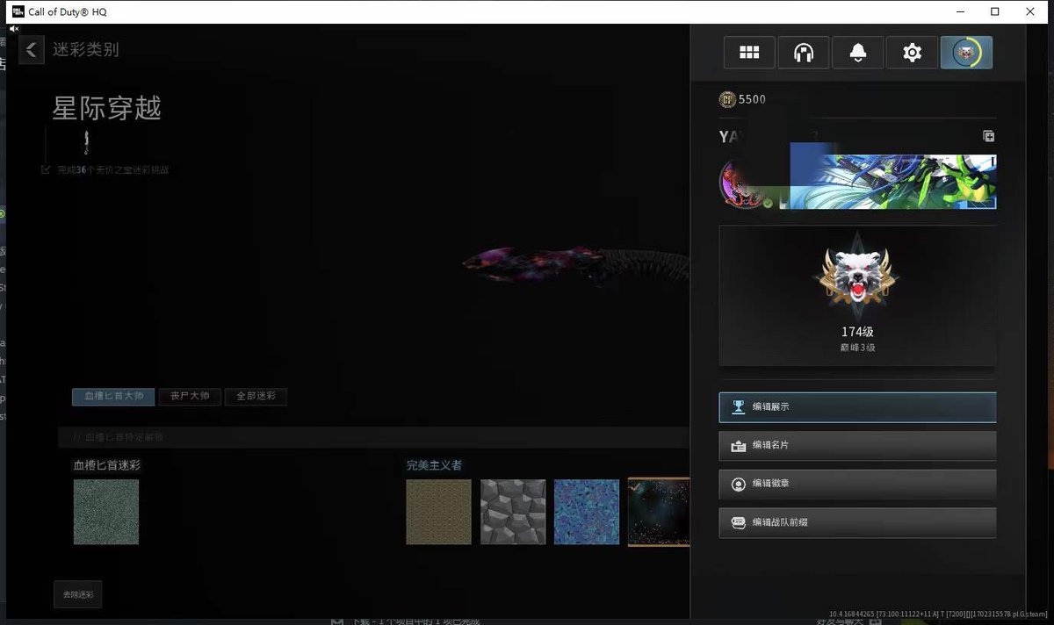Open 编辑战队前缀 clan tag editor
This screenshot has height=625, width=1054.
pyautogui.click(x=857, y=522)
